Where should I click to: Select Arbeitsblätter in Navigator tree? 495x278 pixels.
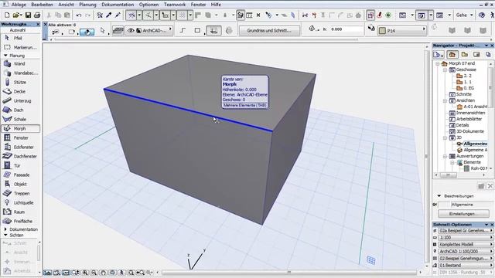click(466, 119)
